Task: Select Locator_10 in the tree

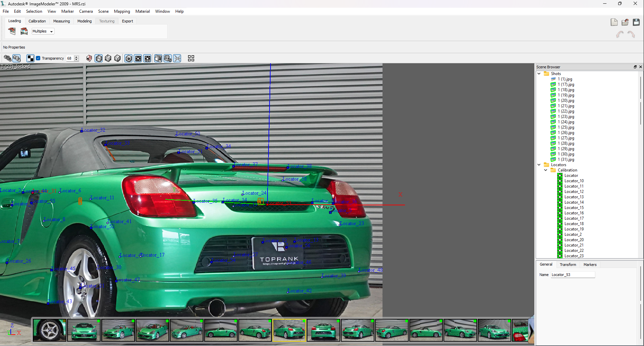Action: click(x=574, y=181)
